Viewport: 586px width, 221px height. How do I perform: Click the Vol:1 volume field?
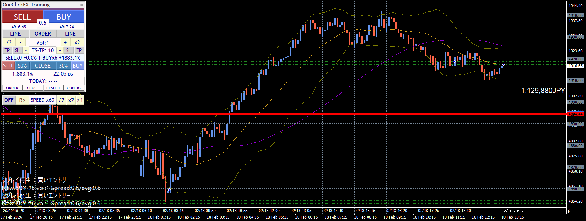pyautogui.click(x=43, y=42)
